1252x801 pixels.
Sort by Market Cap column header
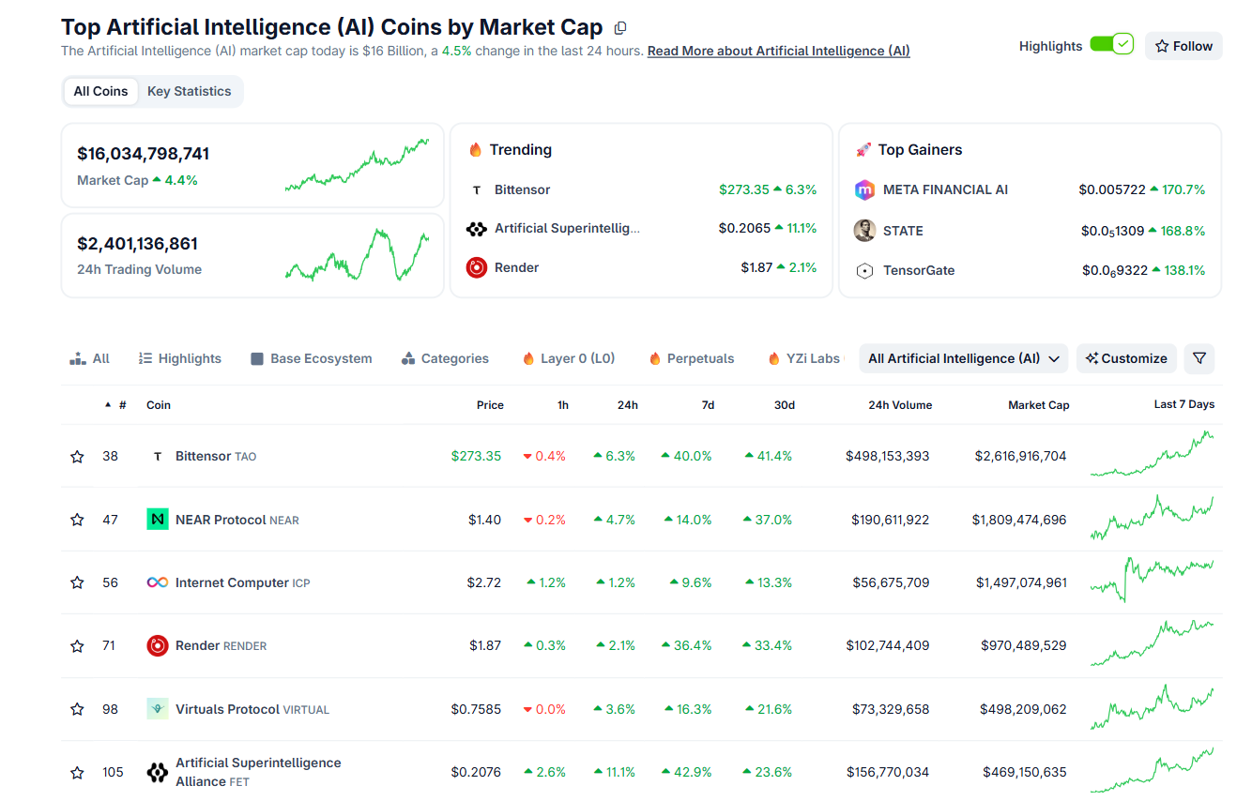(1038, 405)
